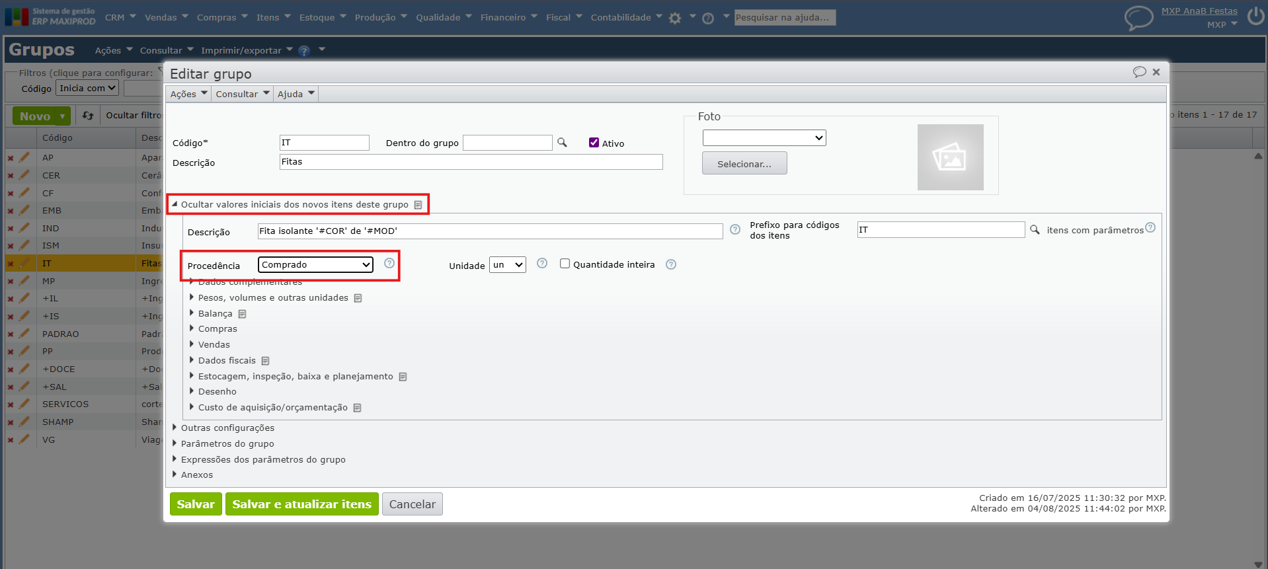
Task: Click help icon beside the Descrição template field
Action: click(x=735, y=229)
